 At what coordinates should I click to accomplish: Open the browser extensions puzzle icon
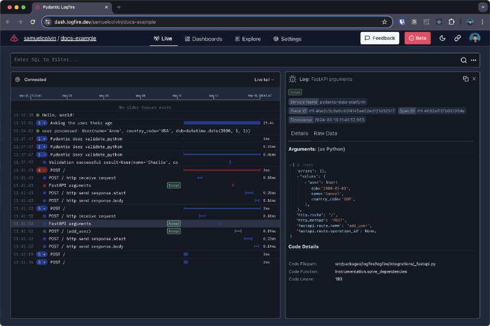pos(451,22)
